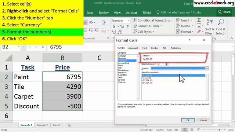Increase decimal places with spinner up arrow

(166, 63)
